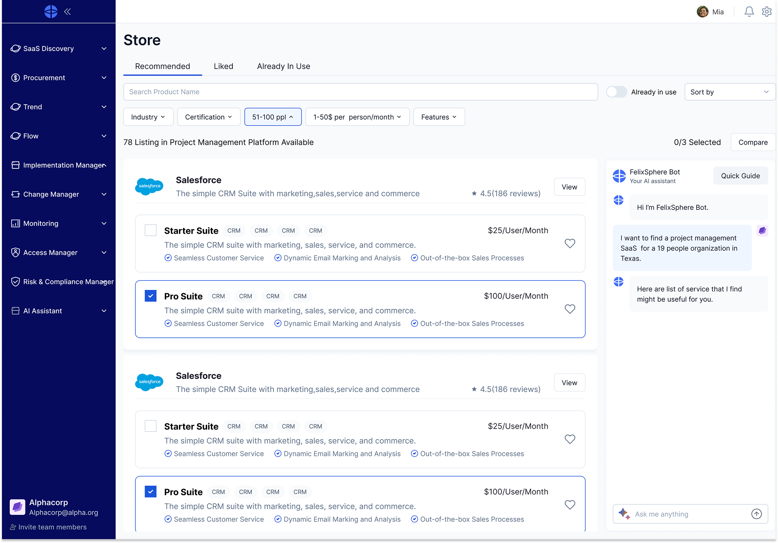Expand the AI Assistant menu chevron

[104, 311]
